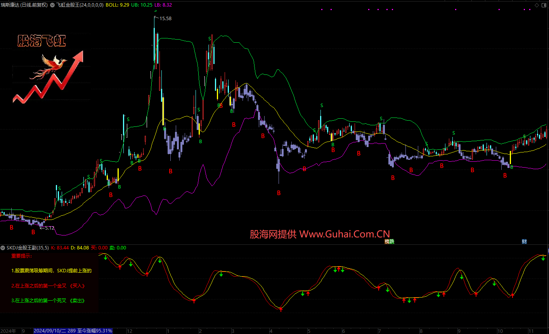This screenshot has height=334, width=549.
Task: Click the rightmost green down arrow in SKDJ panel
Action: tap(543, 258)
